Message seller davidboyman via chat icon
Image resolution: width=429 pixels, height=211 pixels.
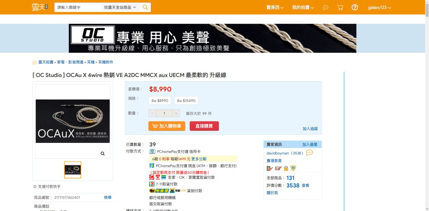(x=309, y=153)
